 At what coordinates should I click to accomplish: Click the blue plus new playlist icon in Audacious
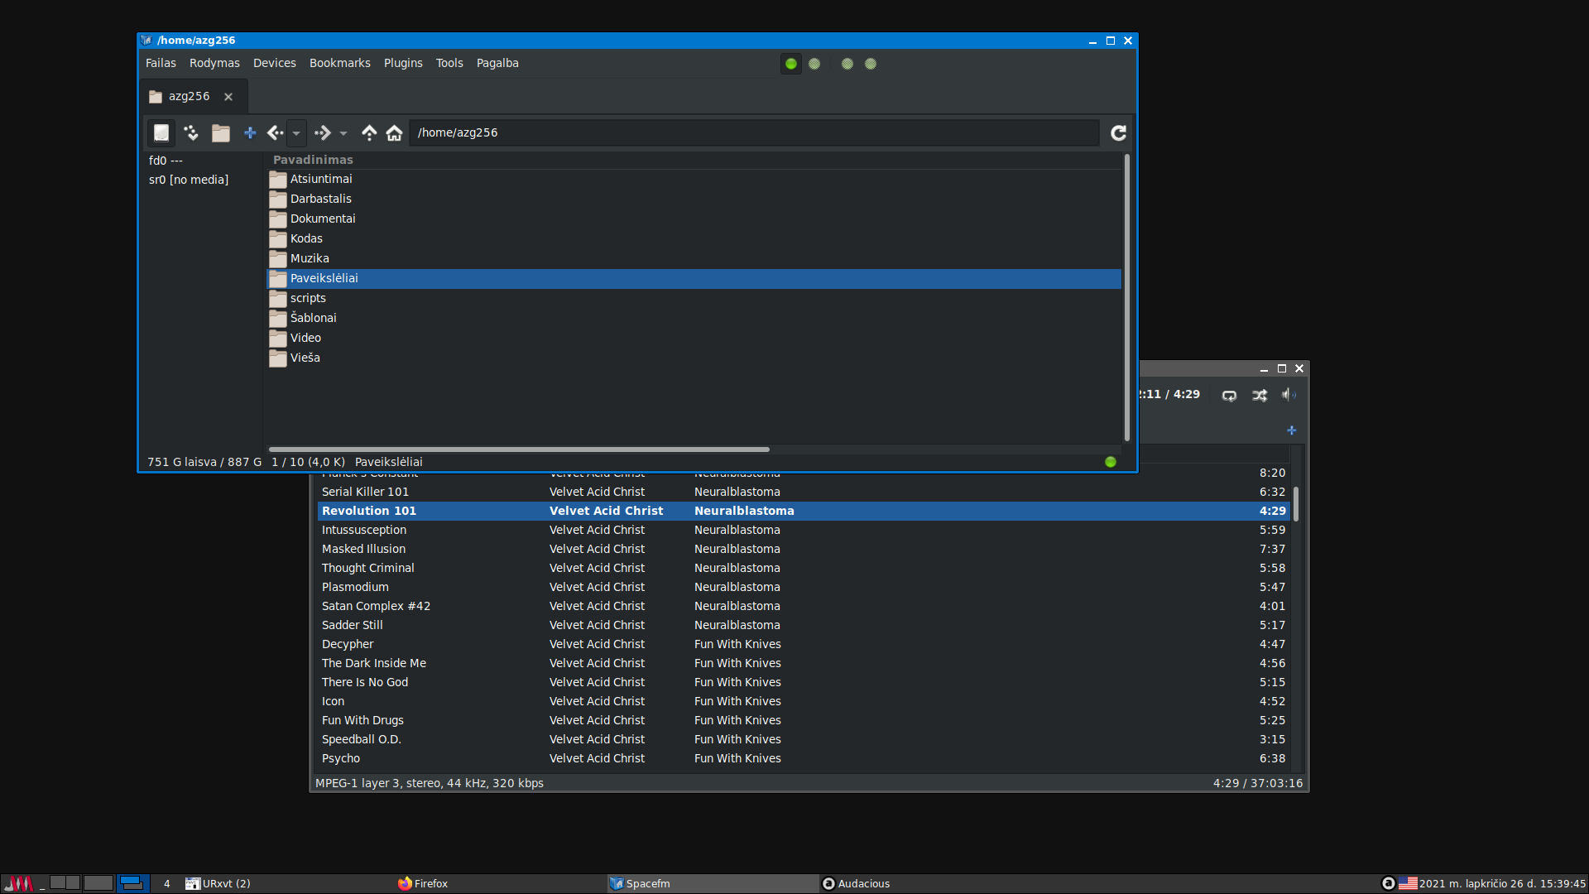point(1291,430)
